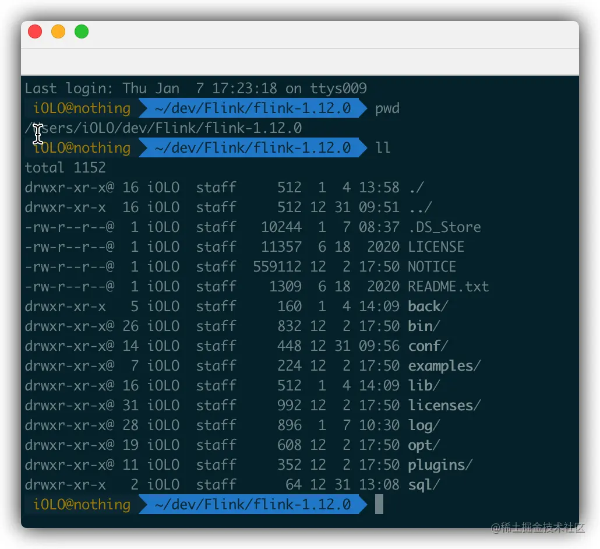
Task: Click the 'pwd' command text
Action: [x=387, y=109]
